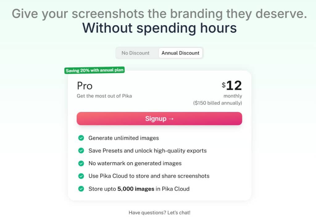
Task: Open the "Have questions? Let's chat!" link
Action: point(160,213)
